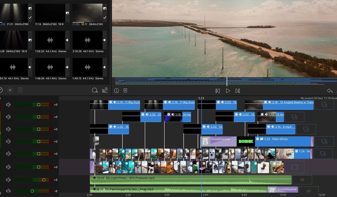Mute the -8 audio track speaker
The image size is (337, 197).
[8, 191]
